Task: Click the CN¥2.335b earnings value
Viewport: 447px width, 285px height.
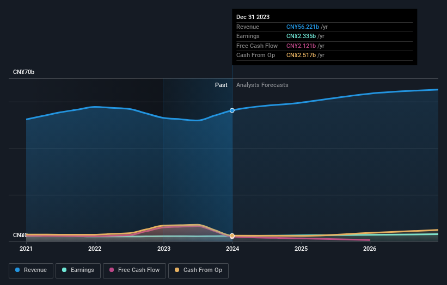Action: click(x=301, y=36)
